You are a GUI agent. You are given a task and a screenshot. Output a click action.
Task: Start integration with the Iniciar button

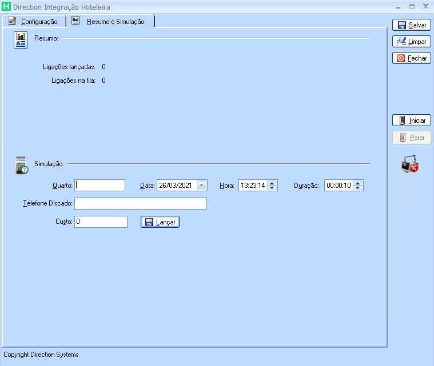(412, 120)
